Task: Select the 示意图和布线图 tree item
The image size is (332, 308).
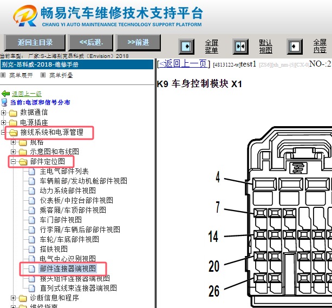Action: [x=54, y=152]
